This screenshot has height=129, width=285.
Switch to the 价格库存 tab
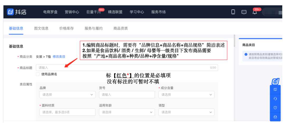66,28
